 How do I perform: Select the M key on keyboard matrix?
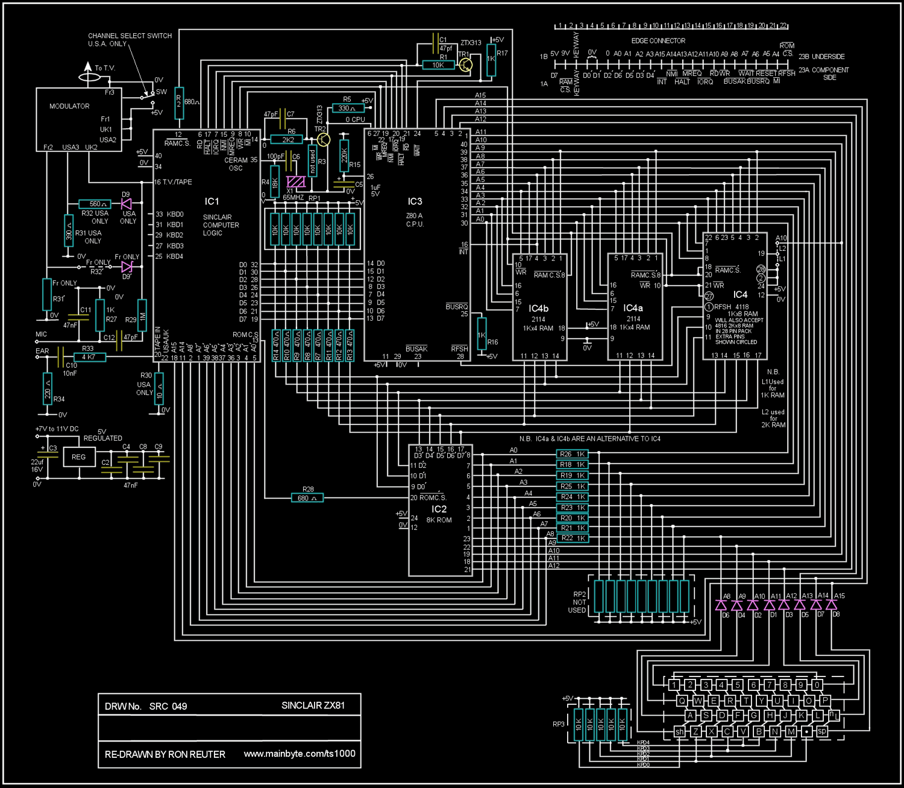791,731
